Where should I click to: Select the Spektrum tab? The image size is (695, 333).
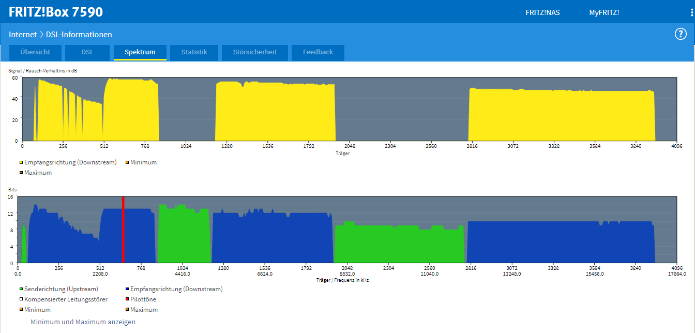pos(140,53)
